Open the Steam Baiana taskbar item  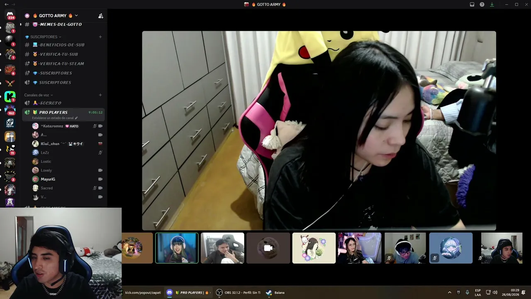point(275,293)
